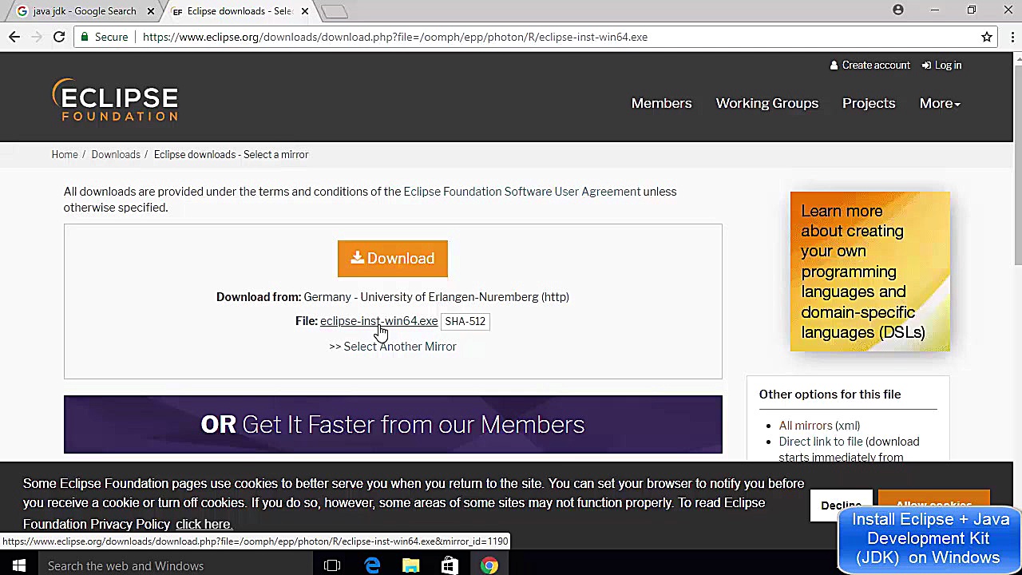Open Task View in the taskbar

pos(332,565)
